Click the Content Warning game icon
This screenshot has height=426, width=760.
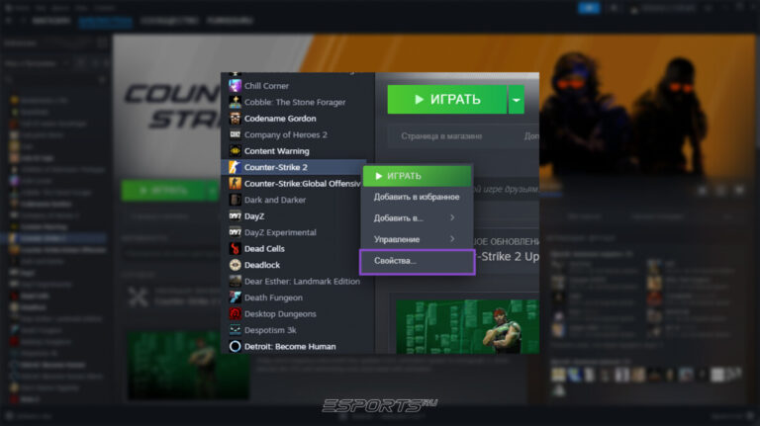236,151
